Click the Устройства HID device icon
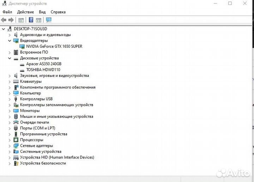Viewport: 254px width, 182px height. (16, 158)
